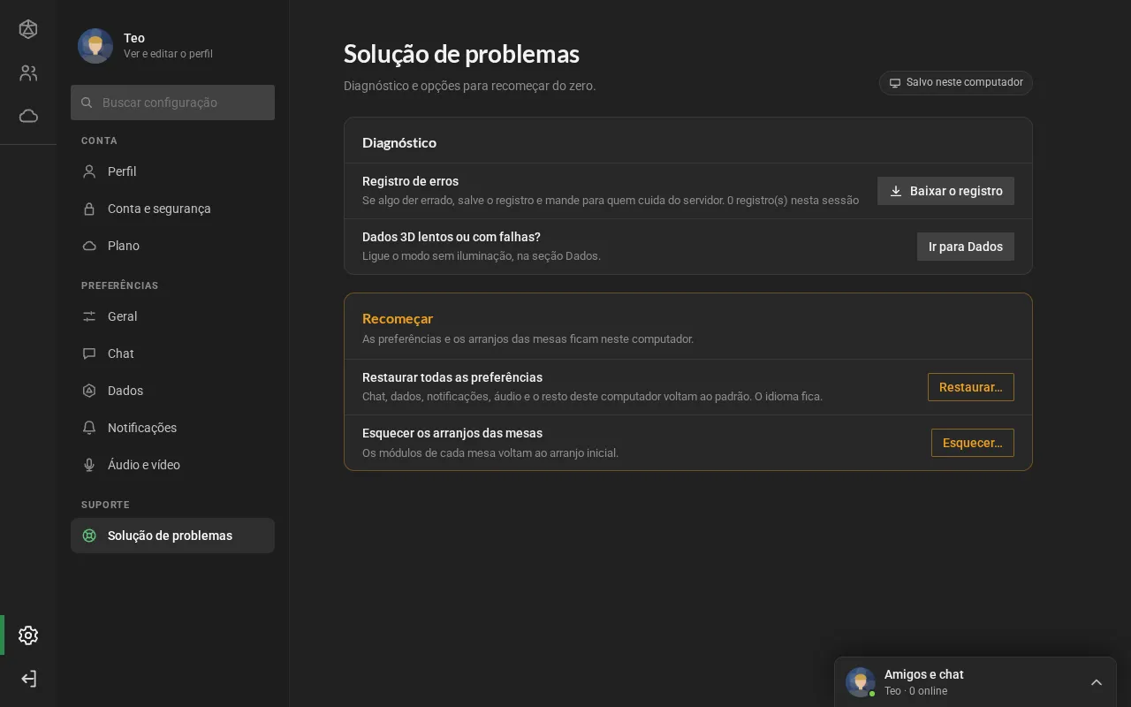
Task: Click the 'Diagnóstico' card heading
Action: (x=399, y=142)
